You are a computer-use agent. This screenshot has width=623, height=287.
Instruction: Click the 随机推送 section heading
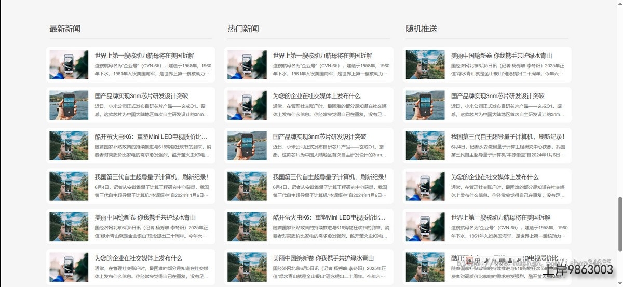tap(421, 29)
